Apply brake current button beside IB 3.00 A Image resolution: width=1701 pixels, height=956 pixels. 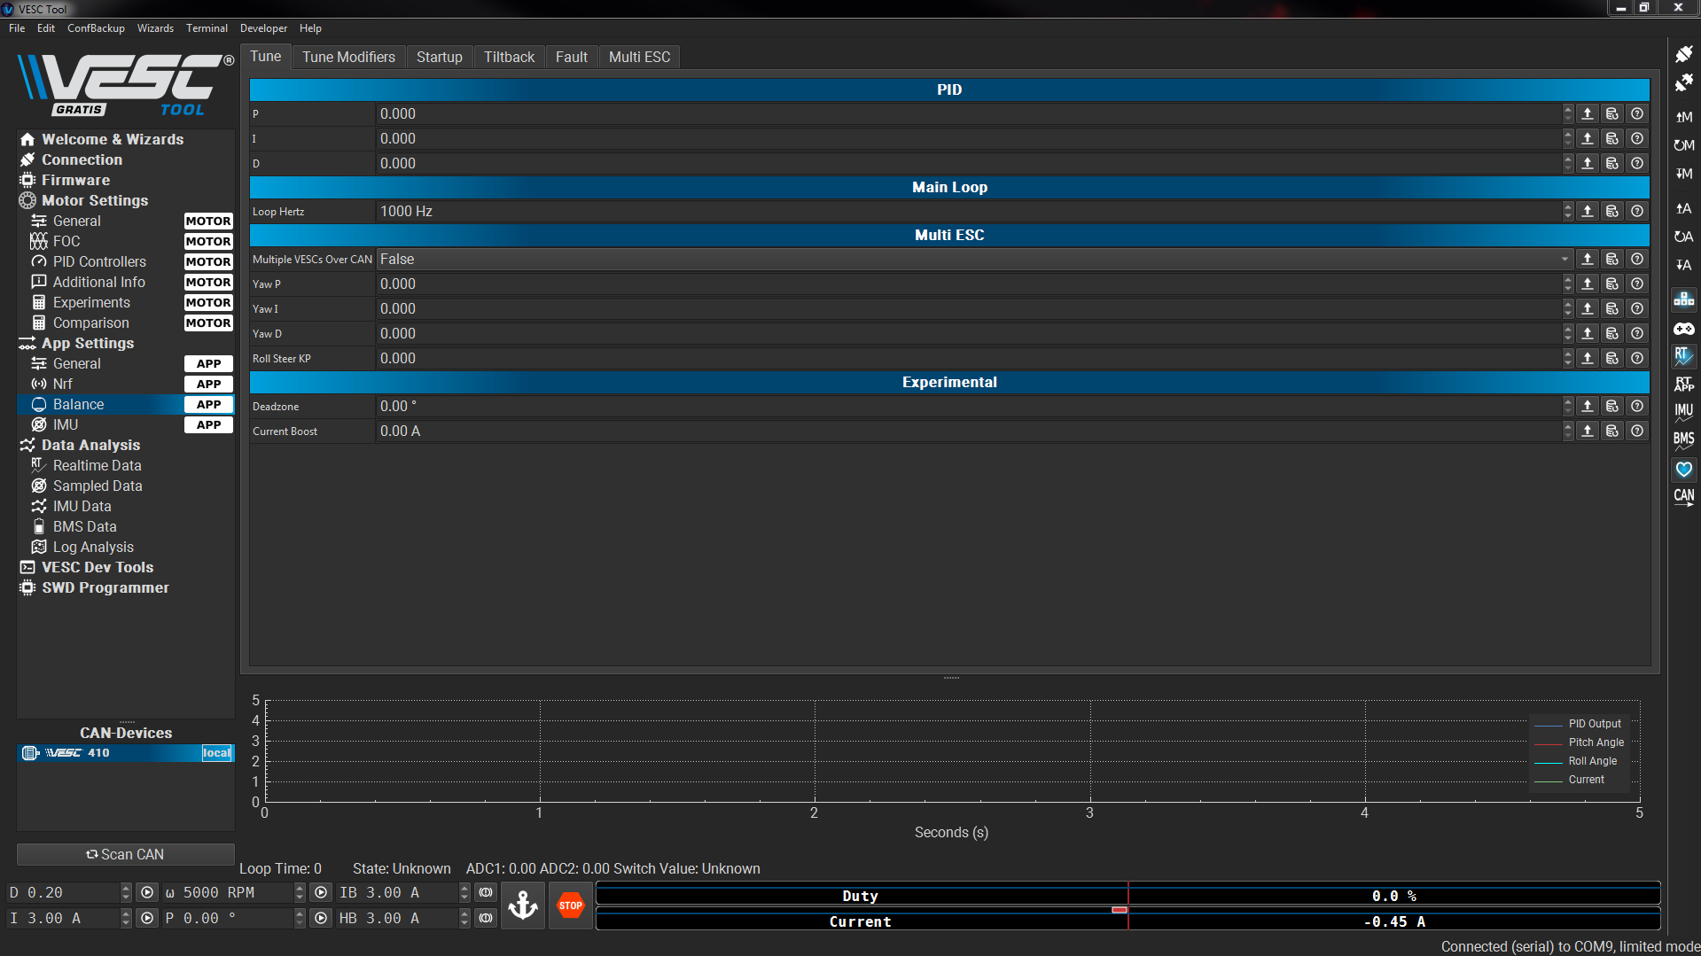[x=486, y=893]
